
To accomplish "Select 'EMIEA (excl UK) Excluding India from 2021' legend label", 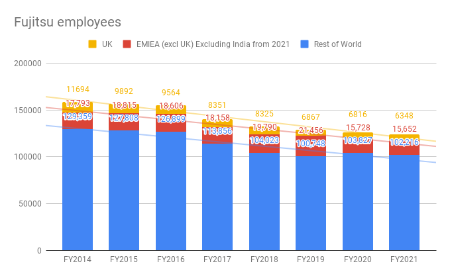I will click(x=213, y=44).
